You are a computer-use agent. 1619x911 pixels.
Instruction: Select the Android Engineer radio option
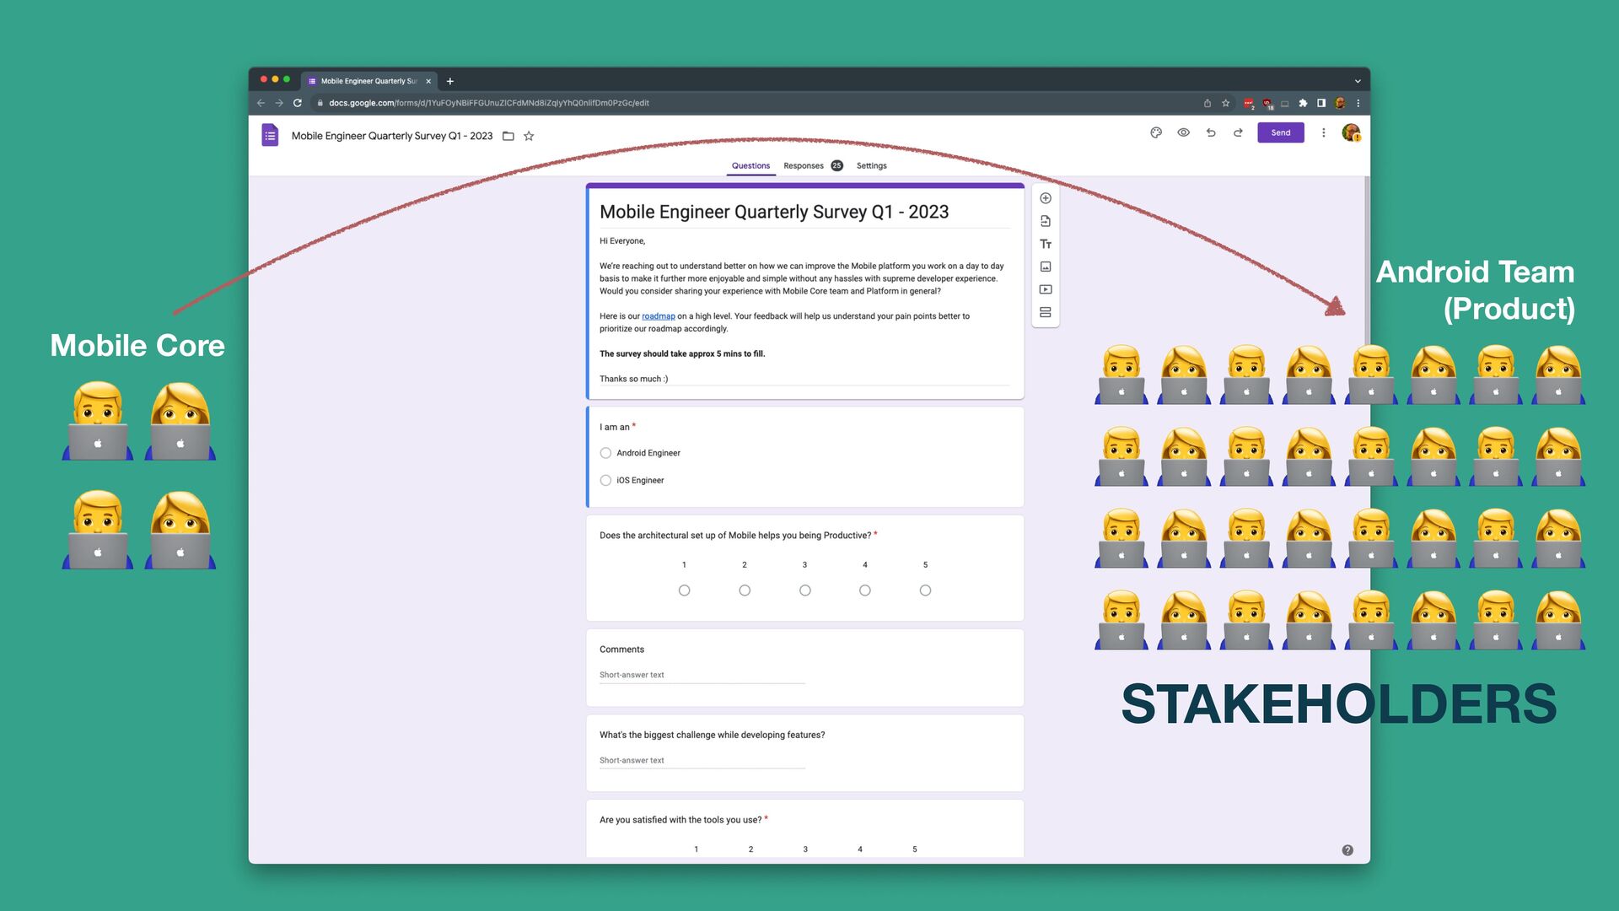pyautogui.click(x=605, y=453)
